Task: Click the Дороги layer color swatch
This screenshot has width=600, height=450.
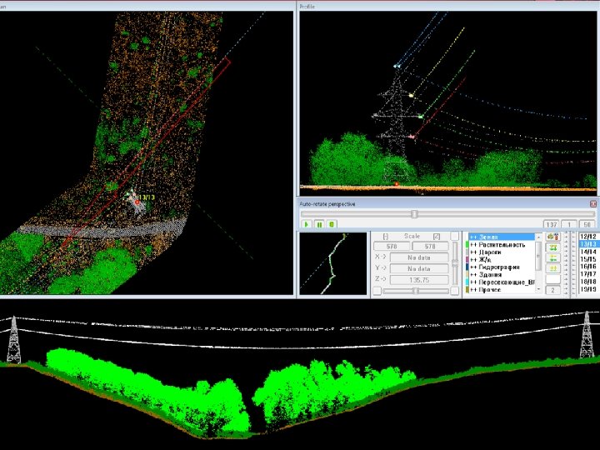Action: [467, 252]
